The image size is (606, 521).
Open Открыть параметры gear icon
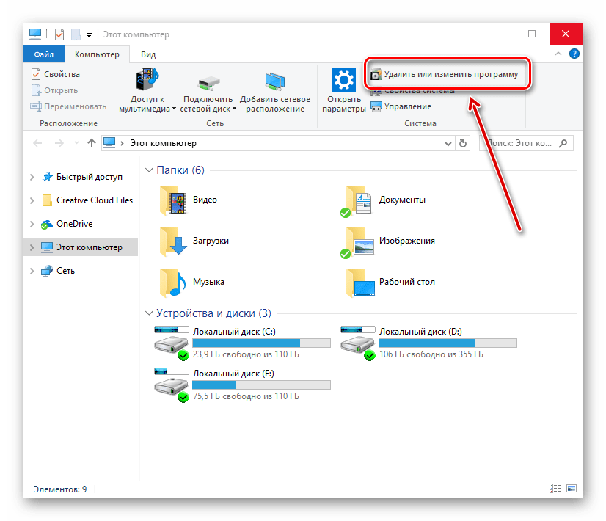click(x=343, y=80)
